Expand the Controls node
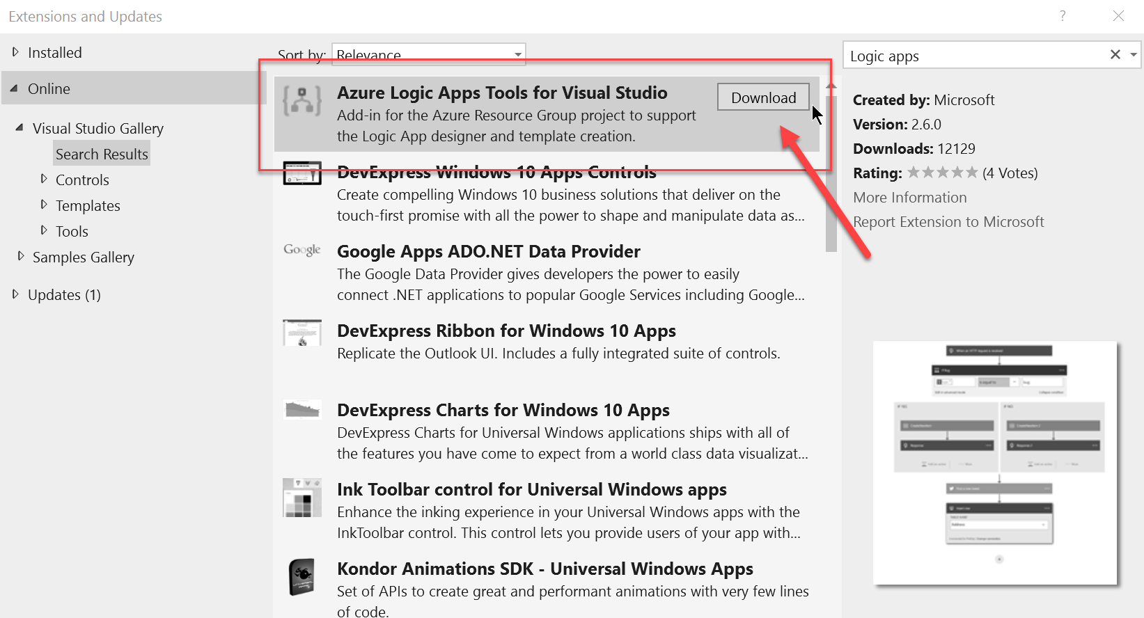 click(44, 179)
